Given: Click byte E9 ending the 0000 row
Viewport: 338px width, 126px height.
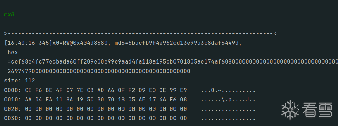Looking at the screenshot, I should (183, 90).
